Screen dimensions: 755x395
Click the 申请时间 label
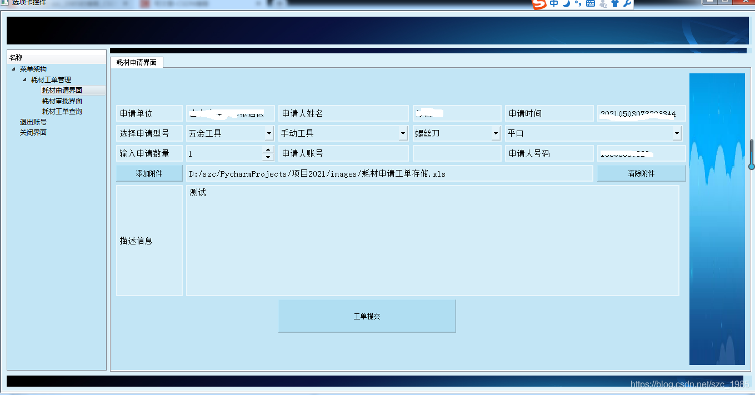tap(549, 113)
